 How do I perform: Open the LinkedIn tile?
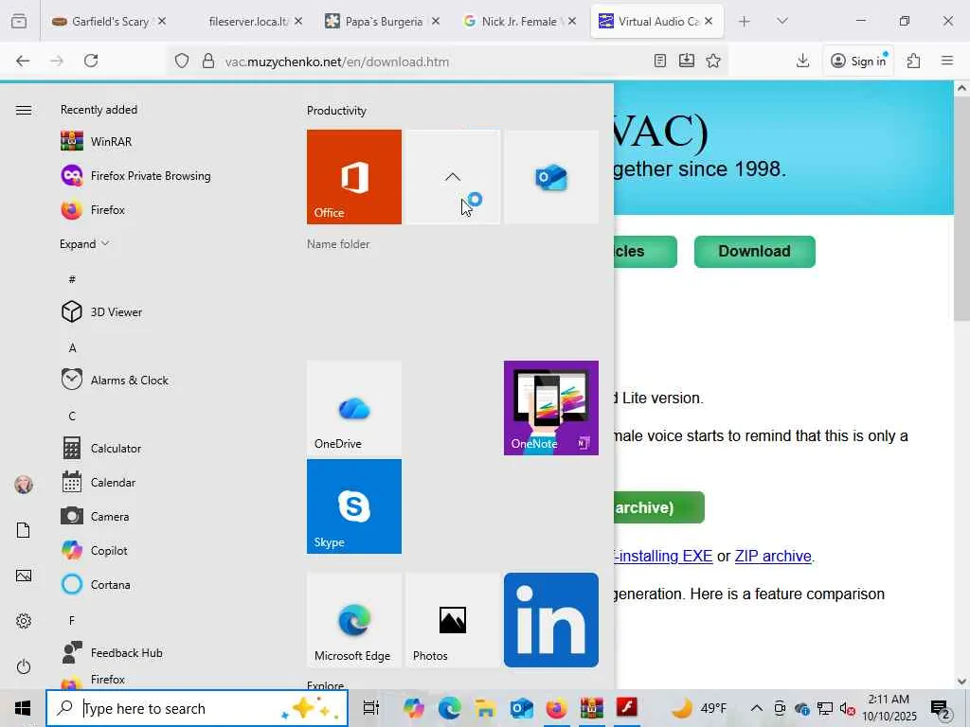551,620
